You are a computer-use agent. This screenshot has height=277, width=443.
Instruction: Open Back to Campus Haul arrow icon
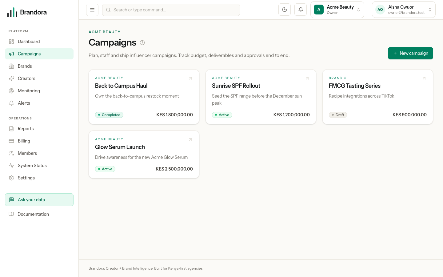[190, 78]
